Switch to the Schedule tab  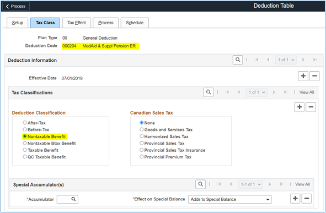coord(135,23)
